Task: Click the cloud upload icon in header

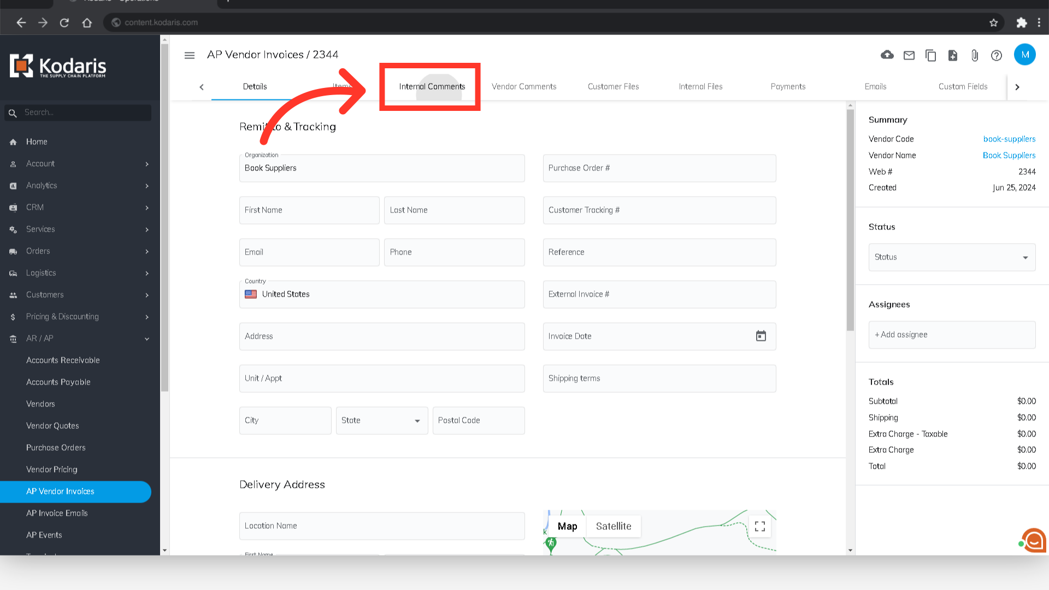Action: 887,55
